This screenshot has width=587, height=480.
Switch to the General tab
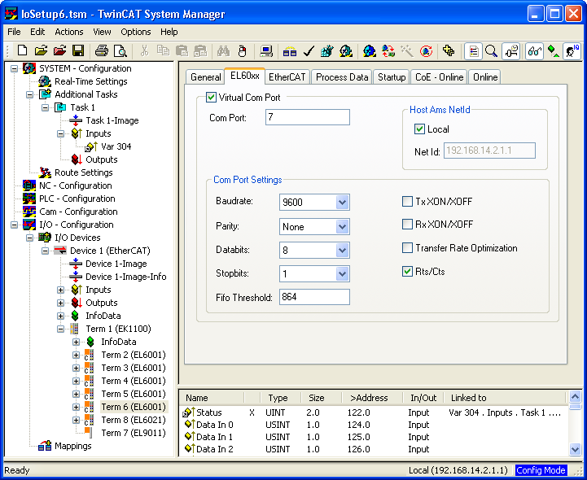(205, 77)
